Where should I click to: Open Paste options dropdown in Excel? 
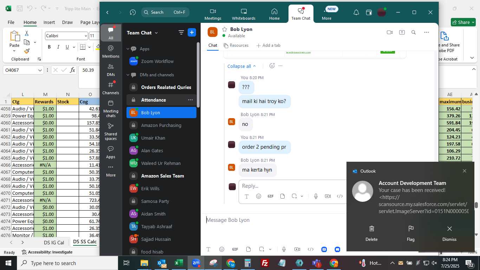click(14, 51)
